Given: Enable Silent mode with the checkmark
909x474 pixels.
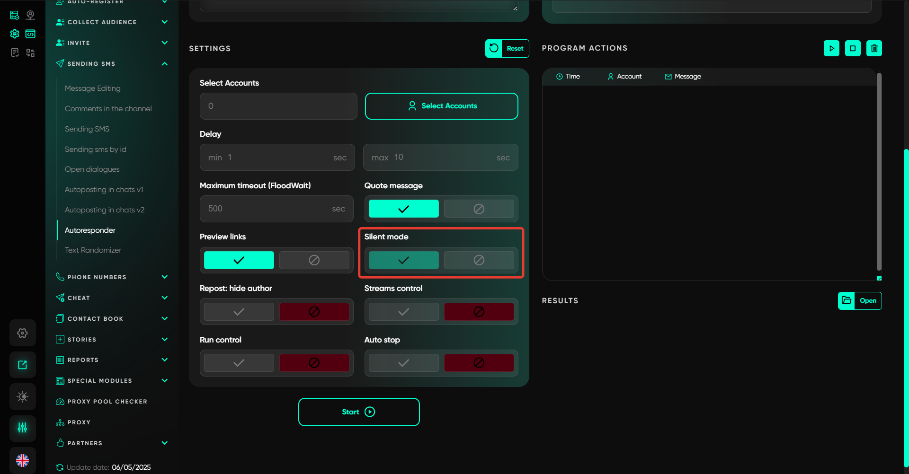Looking at the screenshot, I should [x=403, y=260].
